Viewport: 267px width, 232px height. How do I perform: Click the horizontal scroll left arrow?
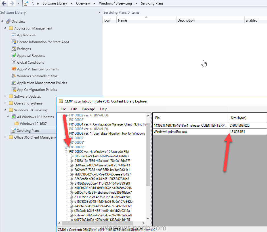59,223
